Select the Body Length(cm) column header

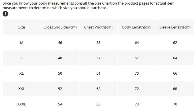point(137,27)
